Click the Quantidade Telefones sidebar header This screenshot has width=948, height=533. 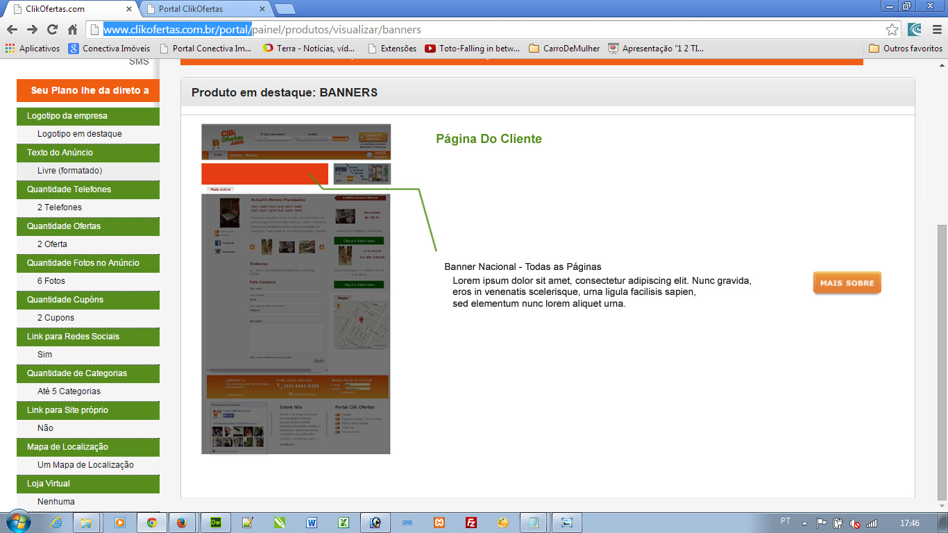[88, 189]
